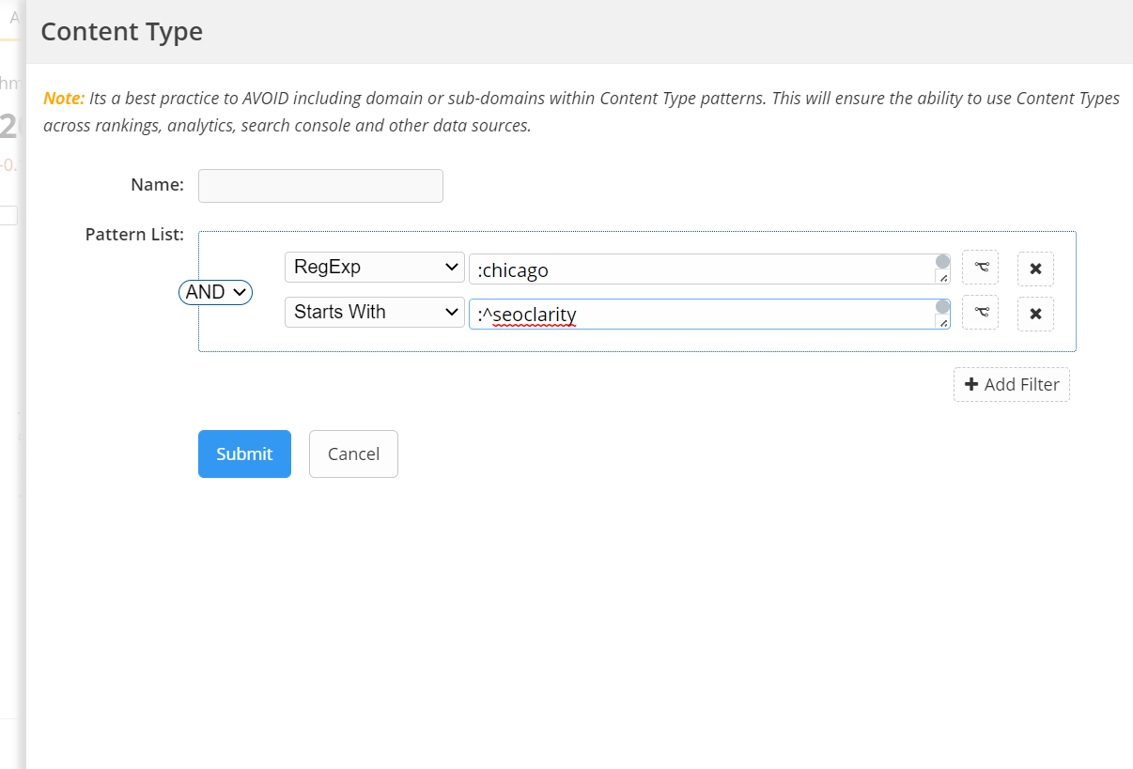Click the branch icon on the Starts With row
The height and width of the screenshot is (769, 1133).
point(980,313)
